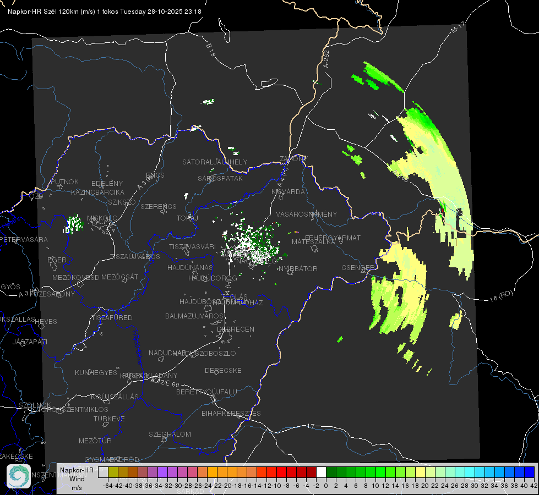Click the KUNHEGYES label
Screen dimensions: 539x495
pos(96,373)
